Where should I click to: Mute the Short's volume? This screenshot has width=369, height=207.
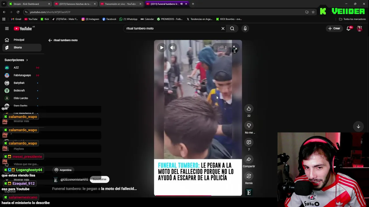pyautogui.click(x=172, y=48)
